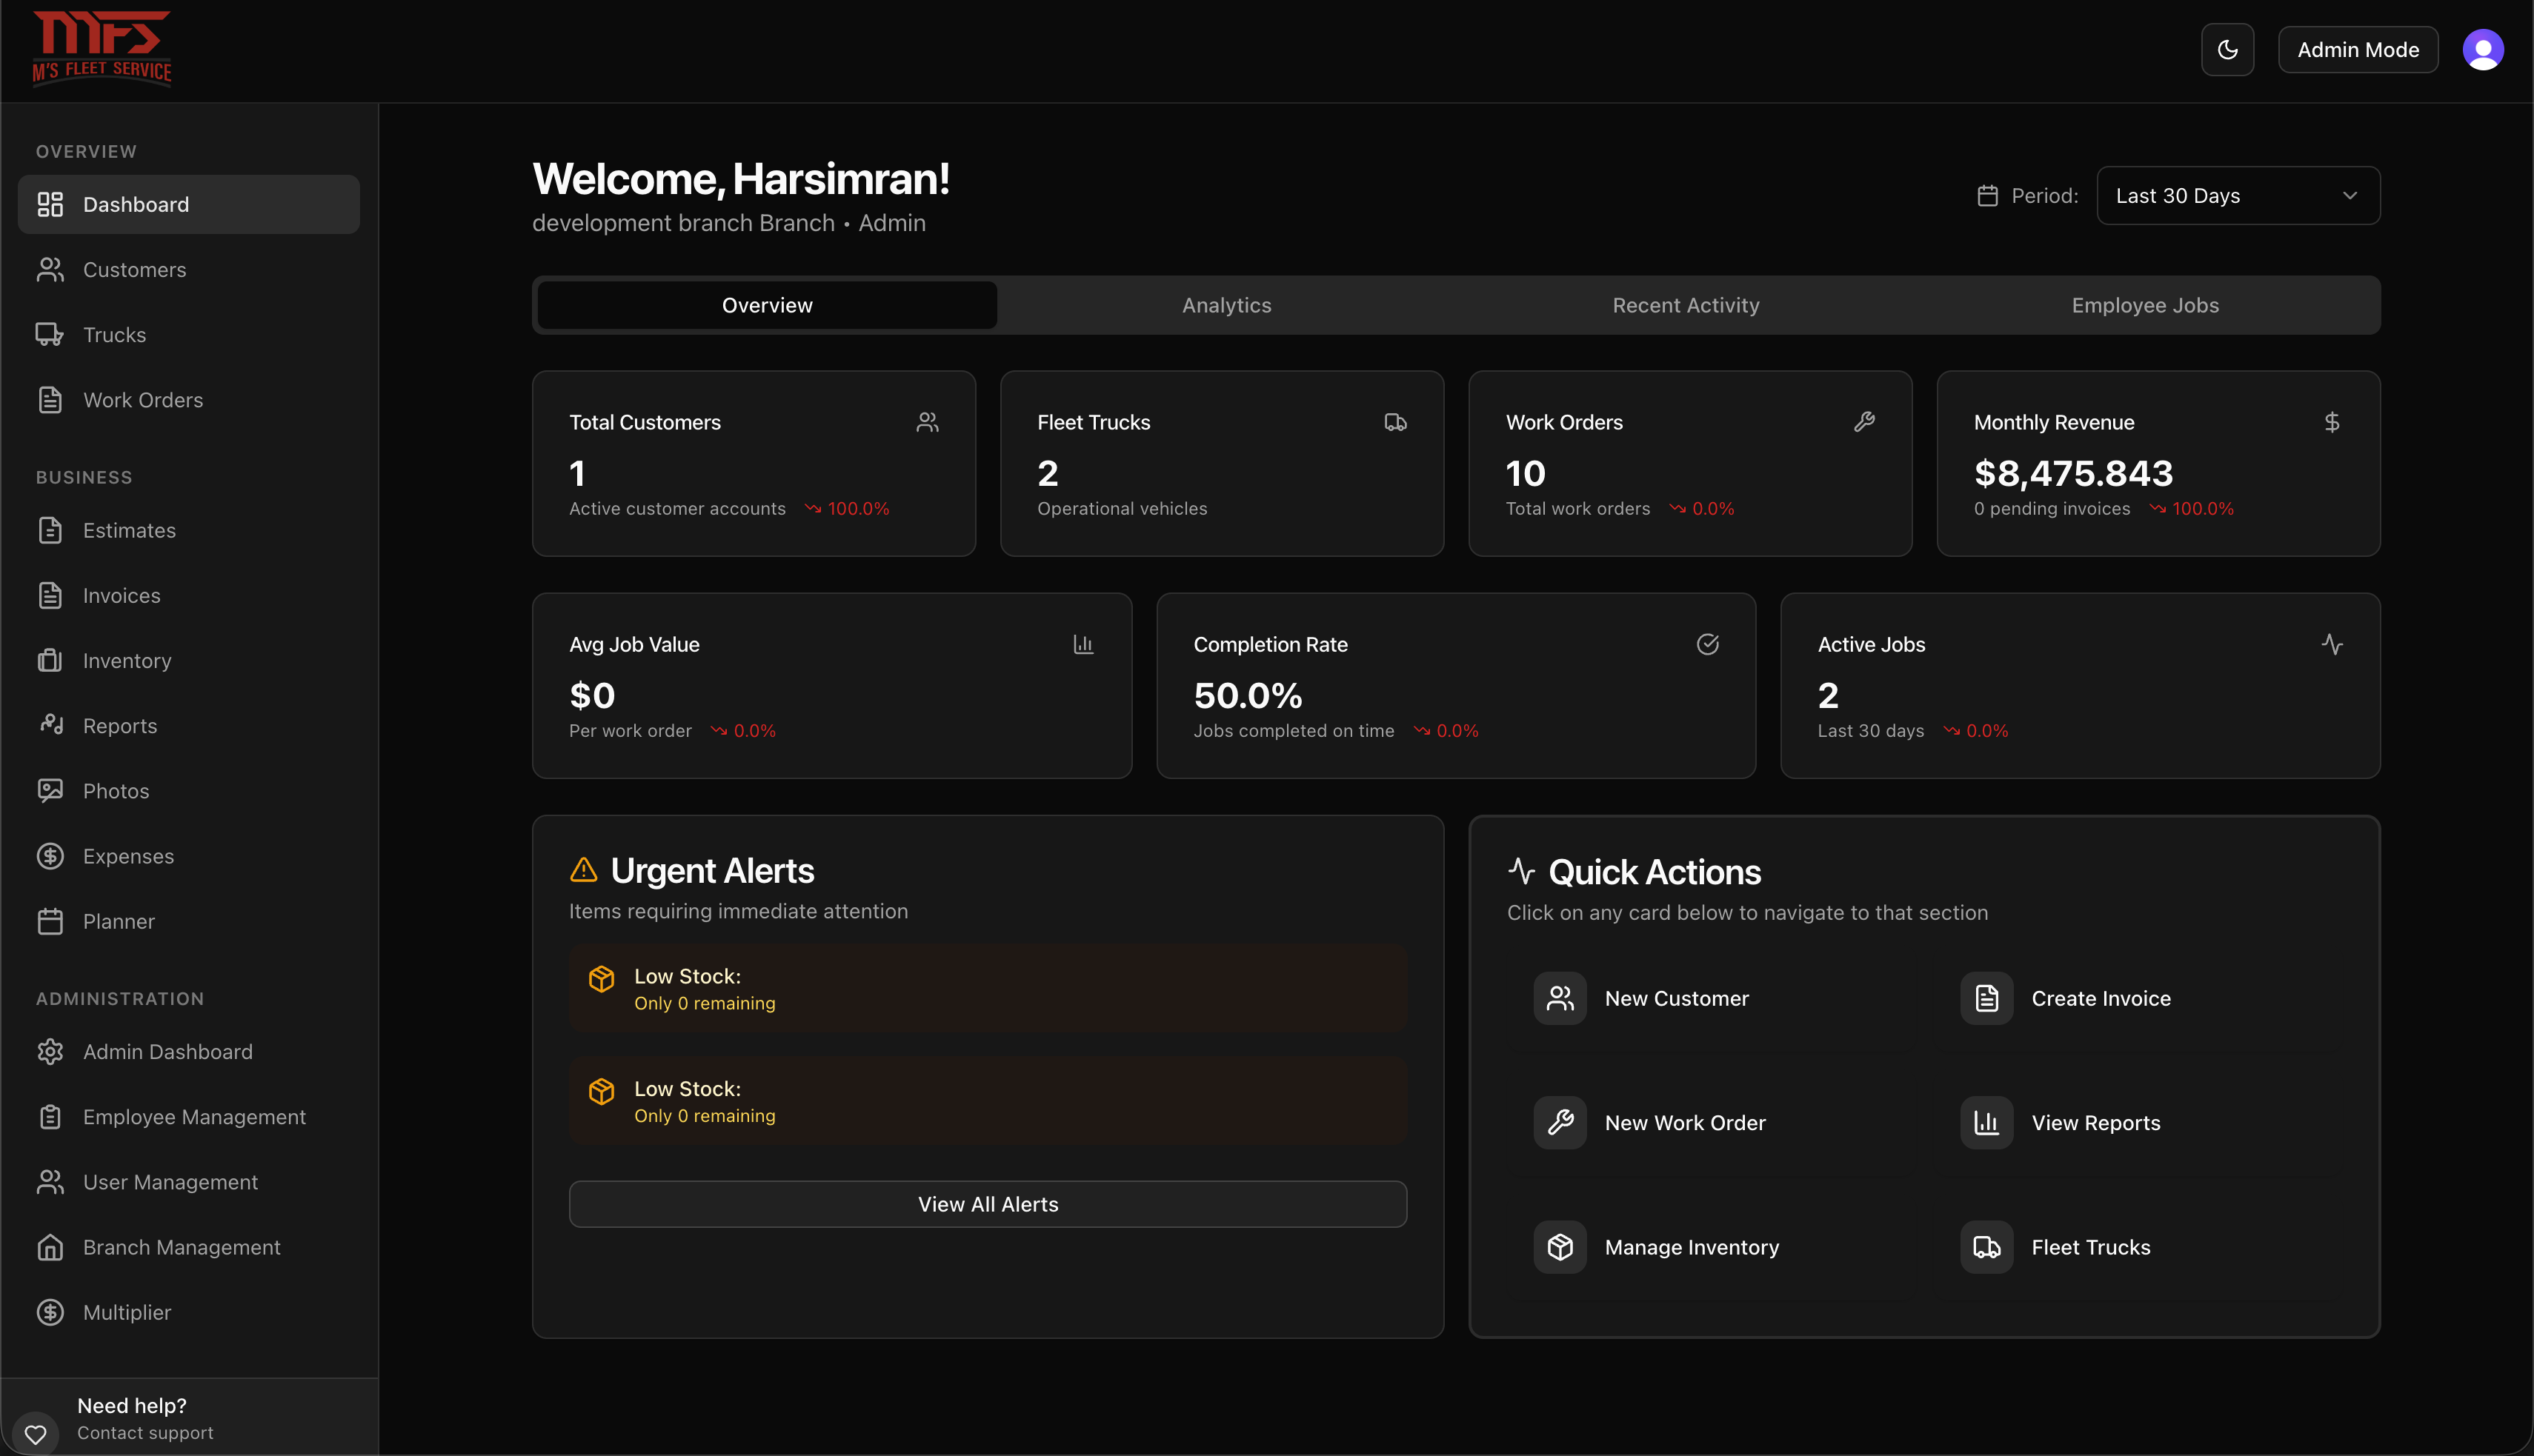This screenshot has height=1456, width=2534.
Task: Click the Quick Actions pulse icon
Action: 1522,872
